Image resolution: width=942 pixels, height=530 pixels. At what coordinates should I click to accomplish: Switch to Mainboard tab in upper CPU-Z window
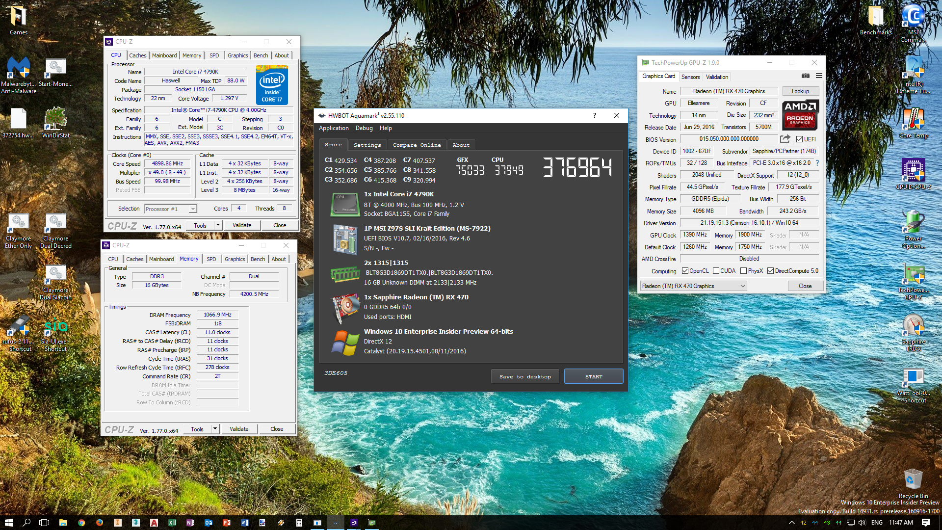click(164, 55)
